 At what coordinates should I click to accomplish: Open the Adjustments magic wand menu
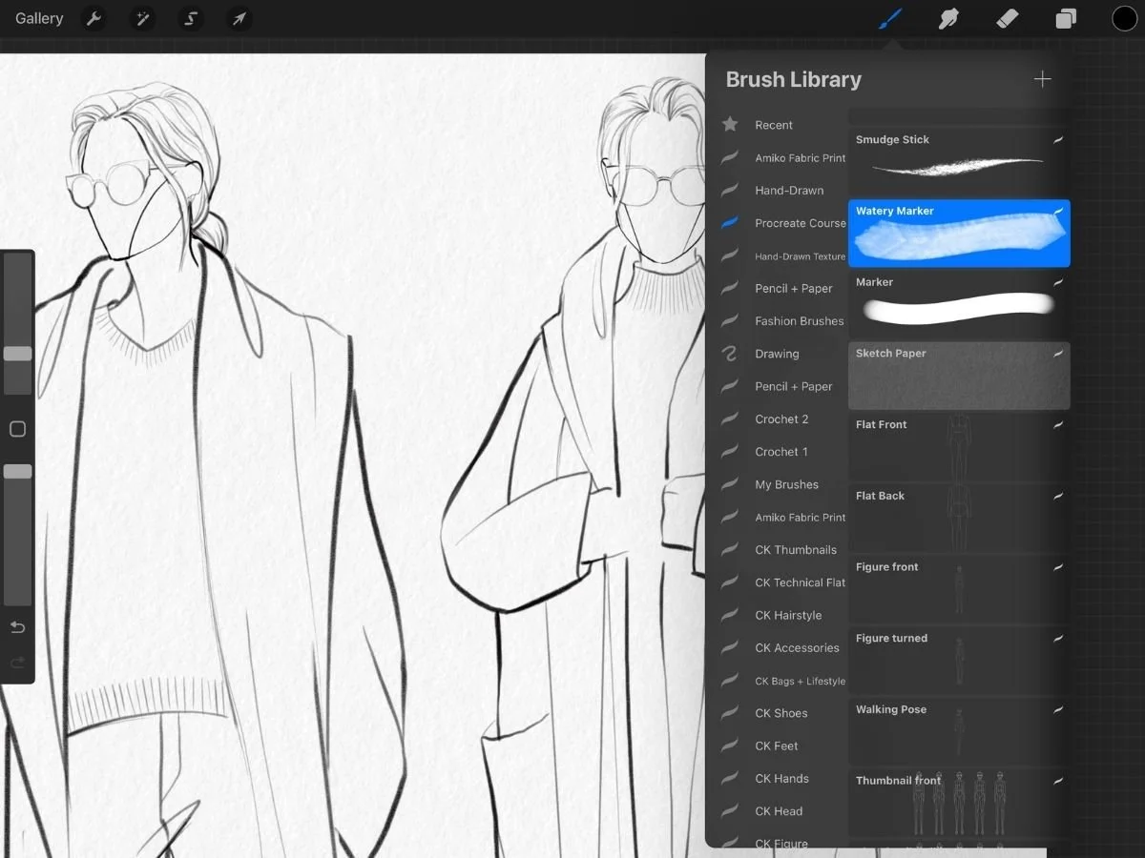coord(142,18)
